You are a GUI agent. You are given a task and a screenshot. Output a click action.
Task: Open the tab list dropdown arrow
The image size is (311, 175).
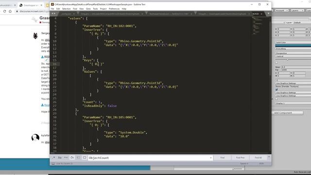[x=268, y=14]
